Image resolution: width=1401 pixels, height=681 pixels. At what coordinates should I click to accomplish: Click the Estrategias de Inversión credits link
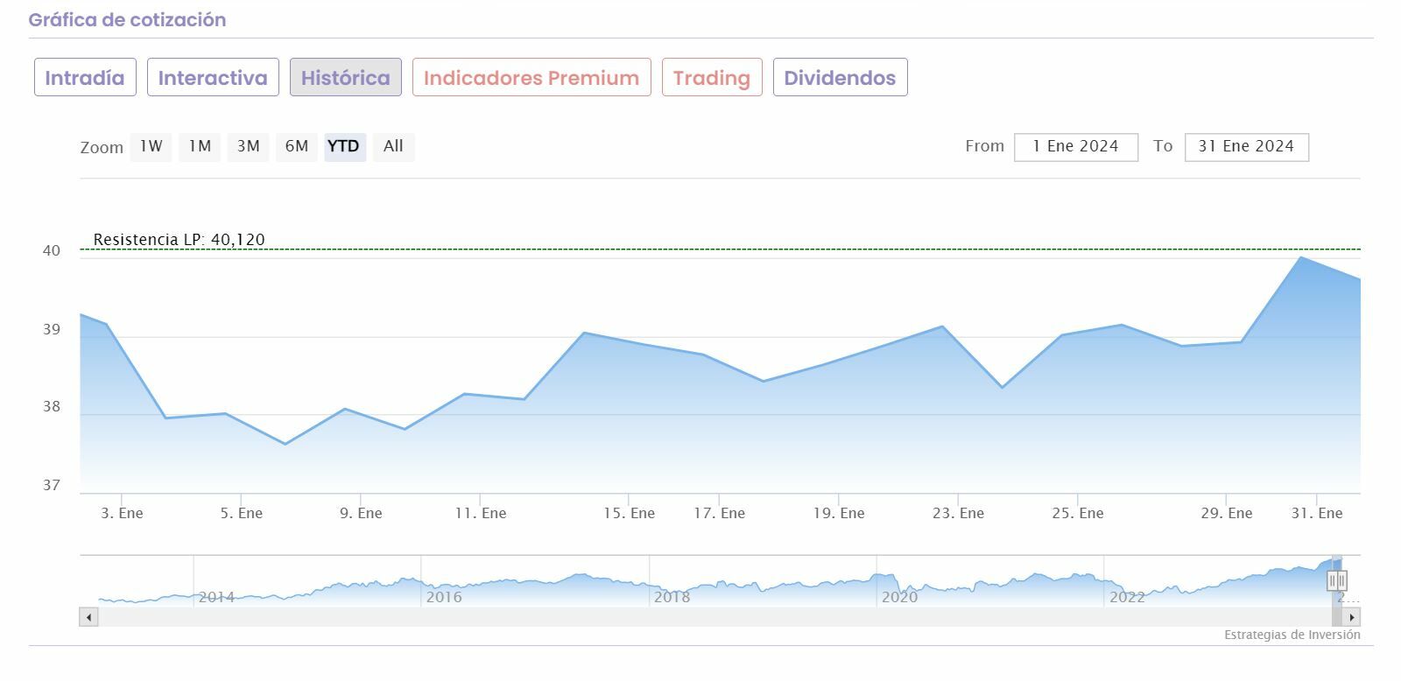1292,635
